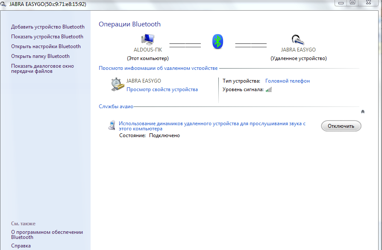Open the Справка link

click(21, 246)
